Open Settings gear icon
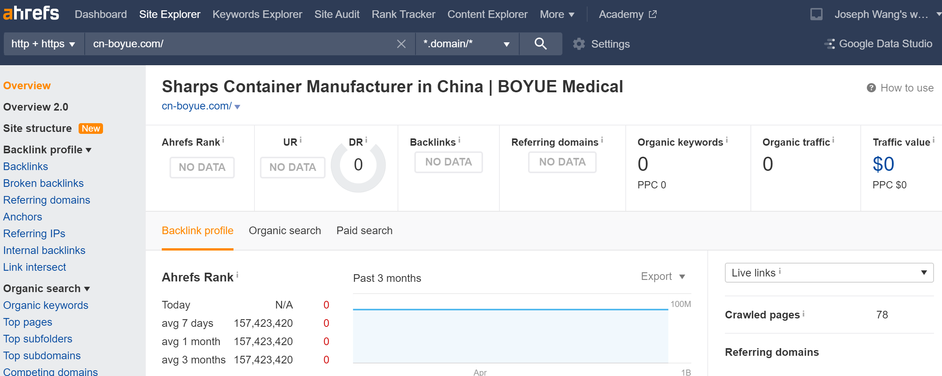The image size is (942, 376). pyautogui.click(x=579, y=44)
